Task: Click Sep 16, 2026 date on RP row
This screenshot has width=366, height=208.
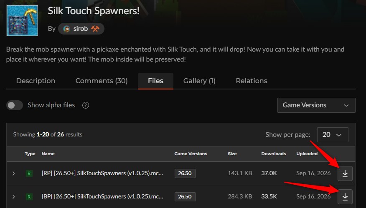Action: click(x=313, y=173)
